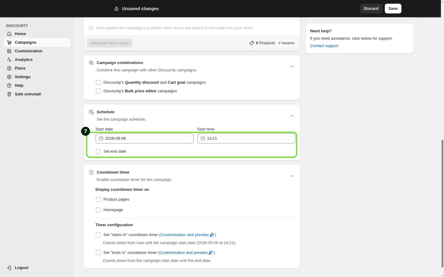Open the Analytics menu item

[x=37, y=60]
